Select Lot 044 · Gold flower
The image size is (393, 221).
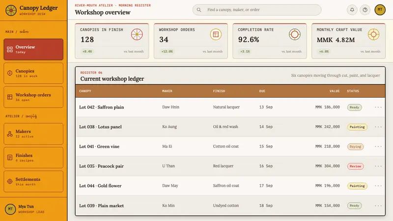[x=100, y=186]
